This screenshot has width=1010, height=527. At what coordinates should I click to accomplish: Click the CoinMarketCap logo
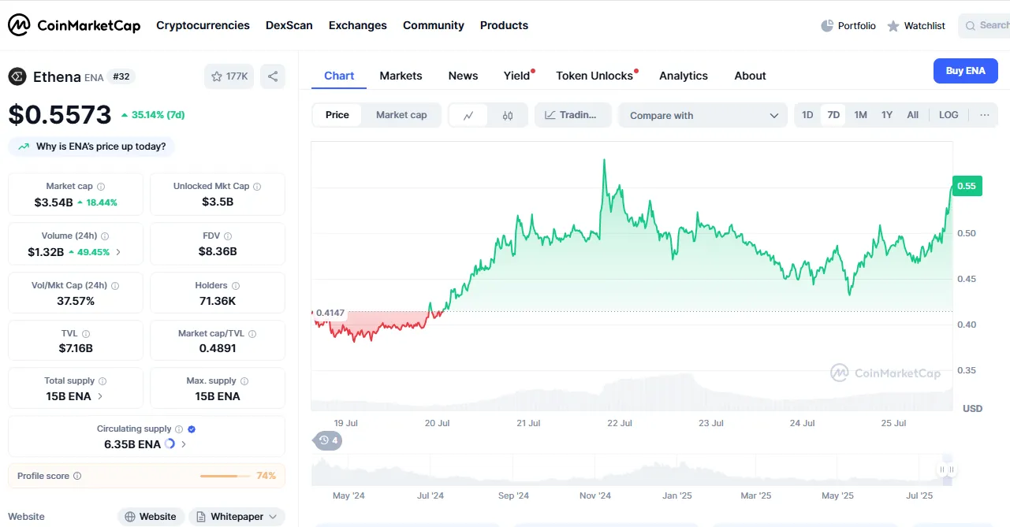74,25
